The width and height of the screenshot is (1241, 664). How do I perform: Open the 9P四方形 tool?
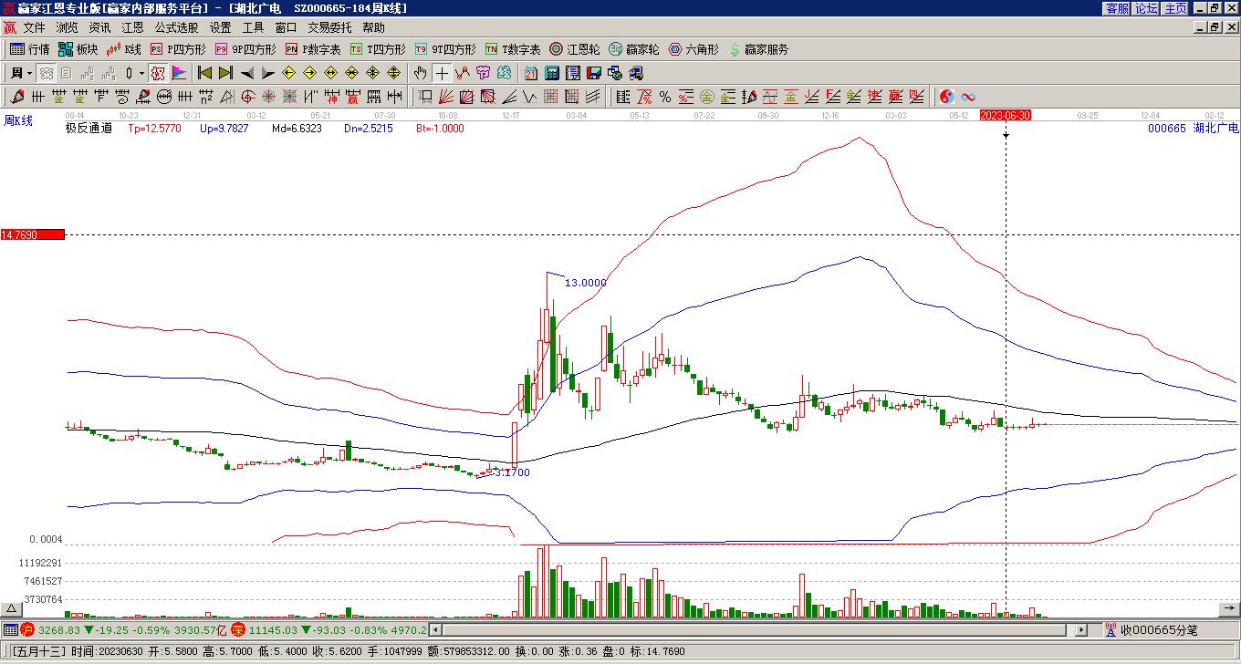(245, 49)
